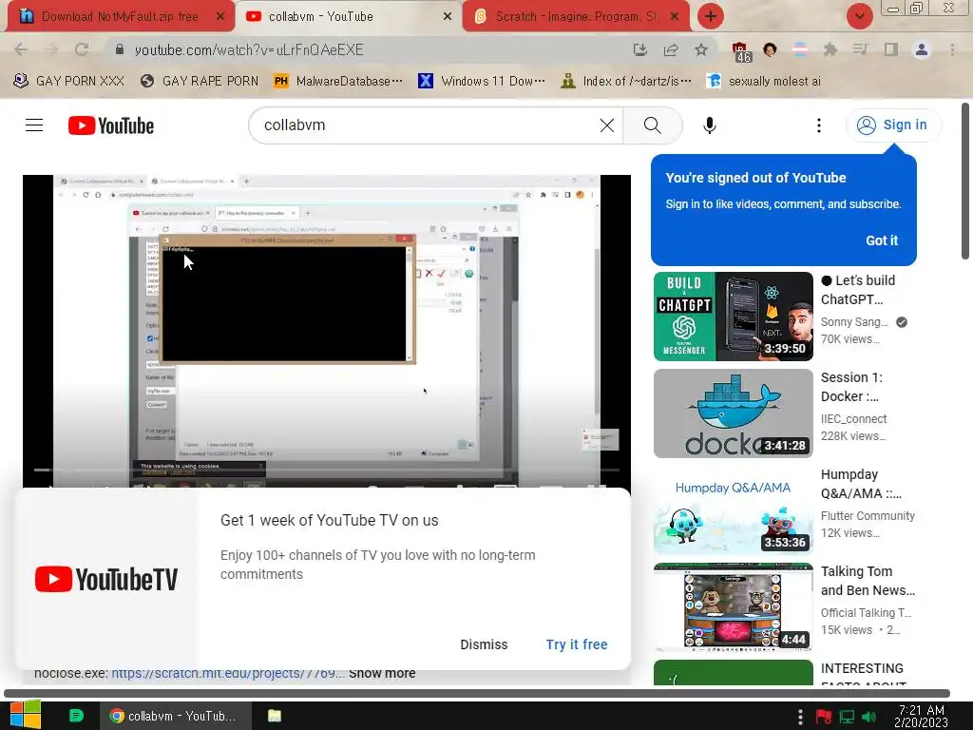973x730 pixels.
Task: Dismiss the sign-out notice with Got it
Action: [882, 240]
